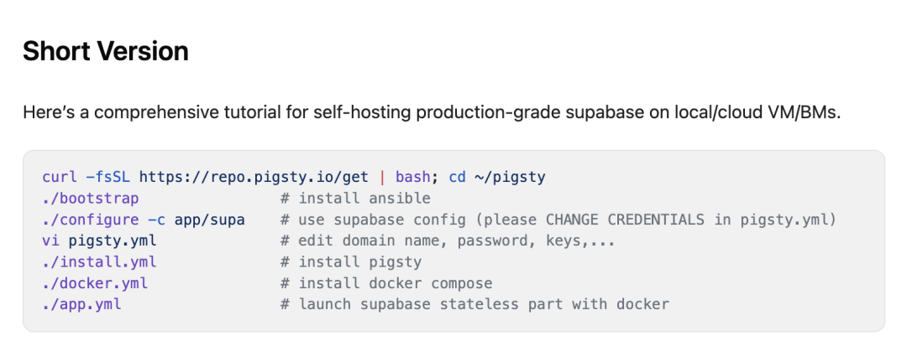Click the intro sentence about self-hosting supabase
Viewport: 907px width, 357px height.
point(431,112)
